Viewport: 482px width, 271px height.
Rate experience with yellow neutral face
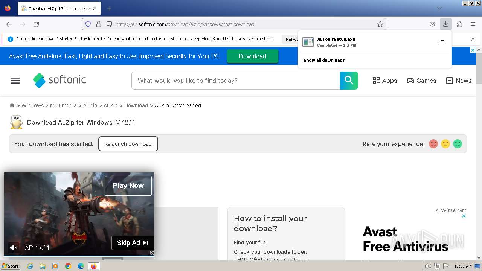445,144
